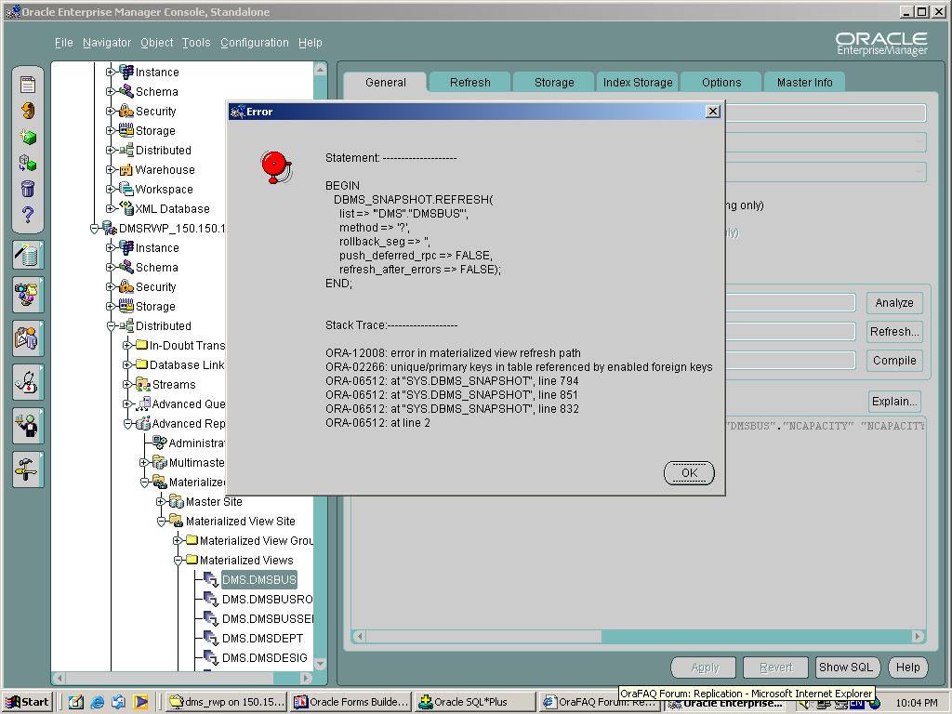Open the stethoscope diagnostics icon in sidebar
Viewport: 952px width, 714px height.
[28, 381]
